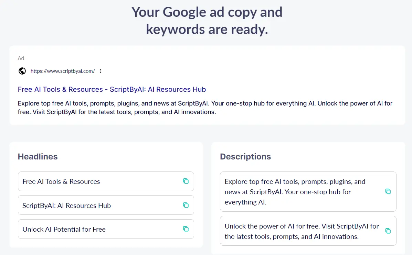Click the ad description paragraph in the preview
Viewport: 412px width, 255px height.
205,107
